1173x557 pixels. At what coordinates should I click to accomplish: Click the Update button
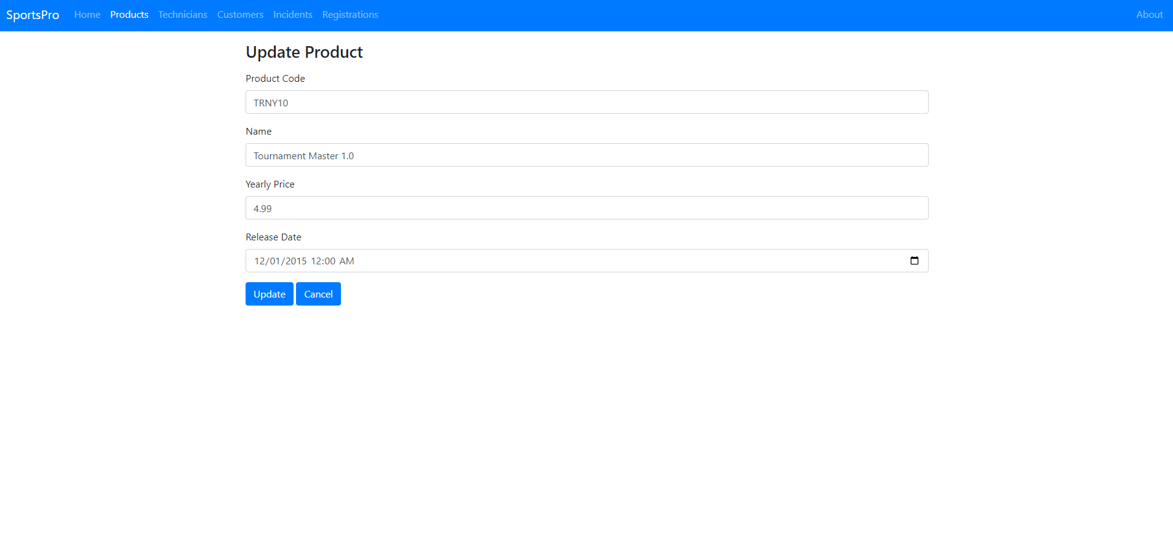(269, 294)
